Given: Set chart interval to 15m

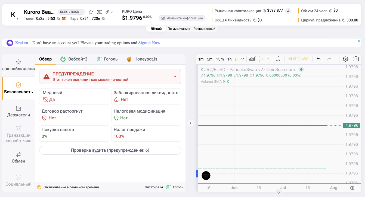Looking at the screenshot, I should pos(220,59).
